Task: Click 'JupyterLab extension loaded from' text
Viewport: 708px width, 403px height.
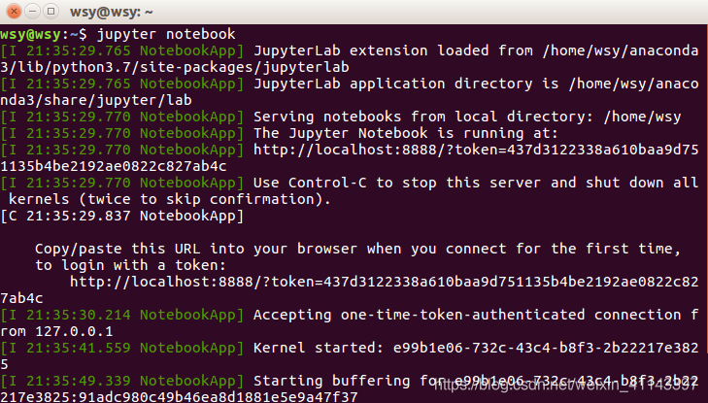Action: [x=393, y=50]
